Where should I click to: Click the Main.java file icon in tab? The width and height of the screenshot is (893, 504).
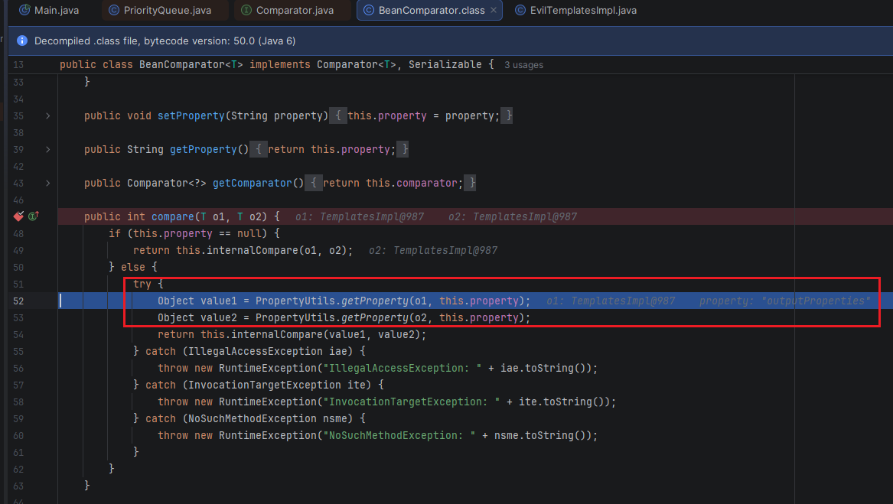[x=24, y=10]
